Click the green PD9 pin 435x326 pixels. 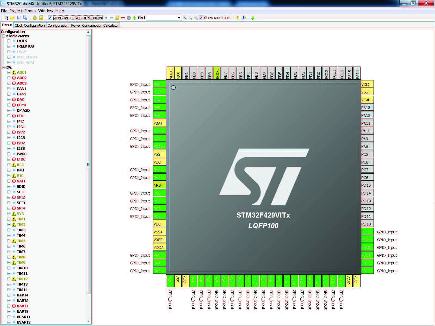tap(367, 232)
